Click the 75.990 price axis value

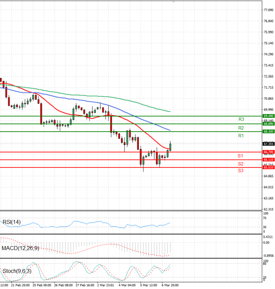pos(269,32)
